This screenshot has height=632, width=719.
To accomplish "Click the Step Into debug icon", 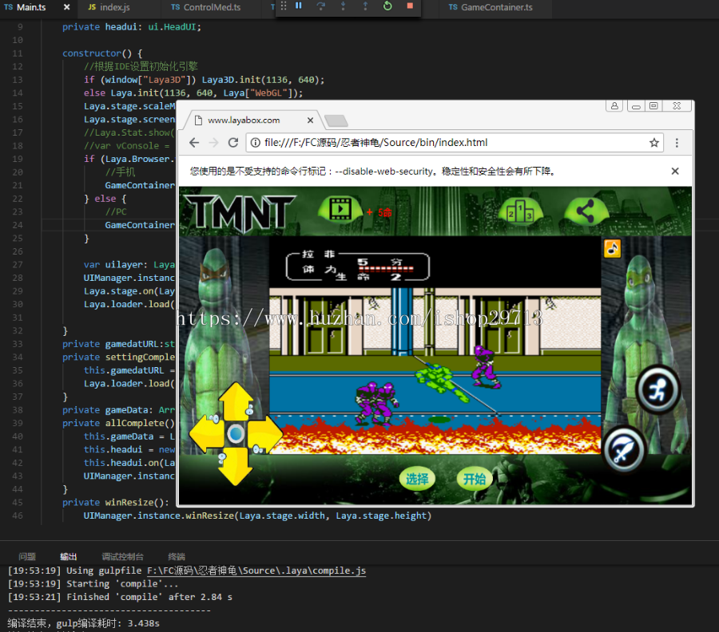I will 343,6.
